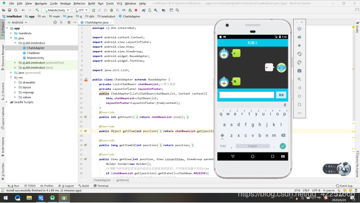Click the emulator Overview square in sidebar
The height and width of the screenshot is (203, 360).
tap(299, 104)
